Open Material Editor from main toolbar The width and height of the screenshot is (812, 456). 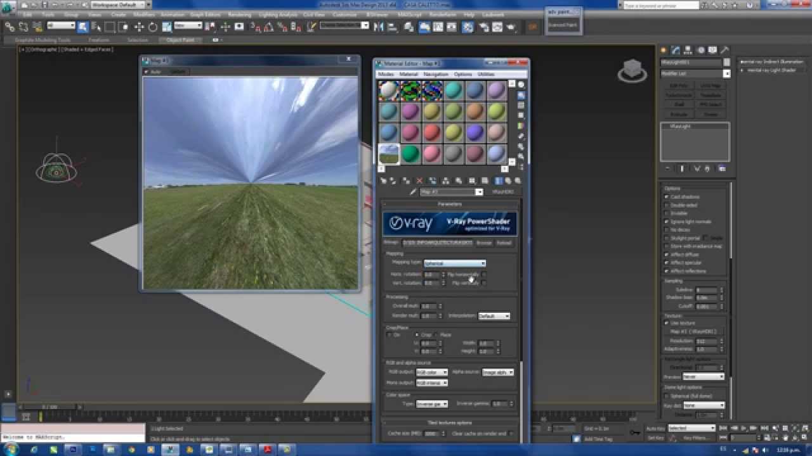(468, 27)
